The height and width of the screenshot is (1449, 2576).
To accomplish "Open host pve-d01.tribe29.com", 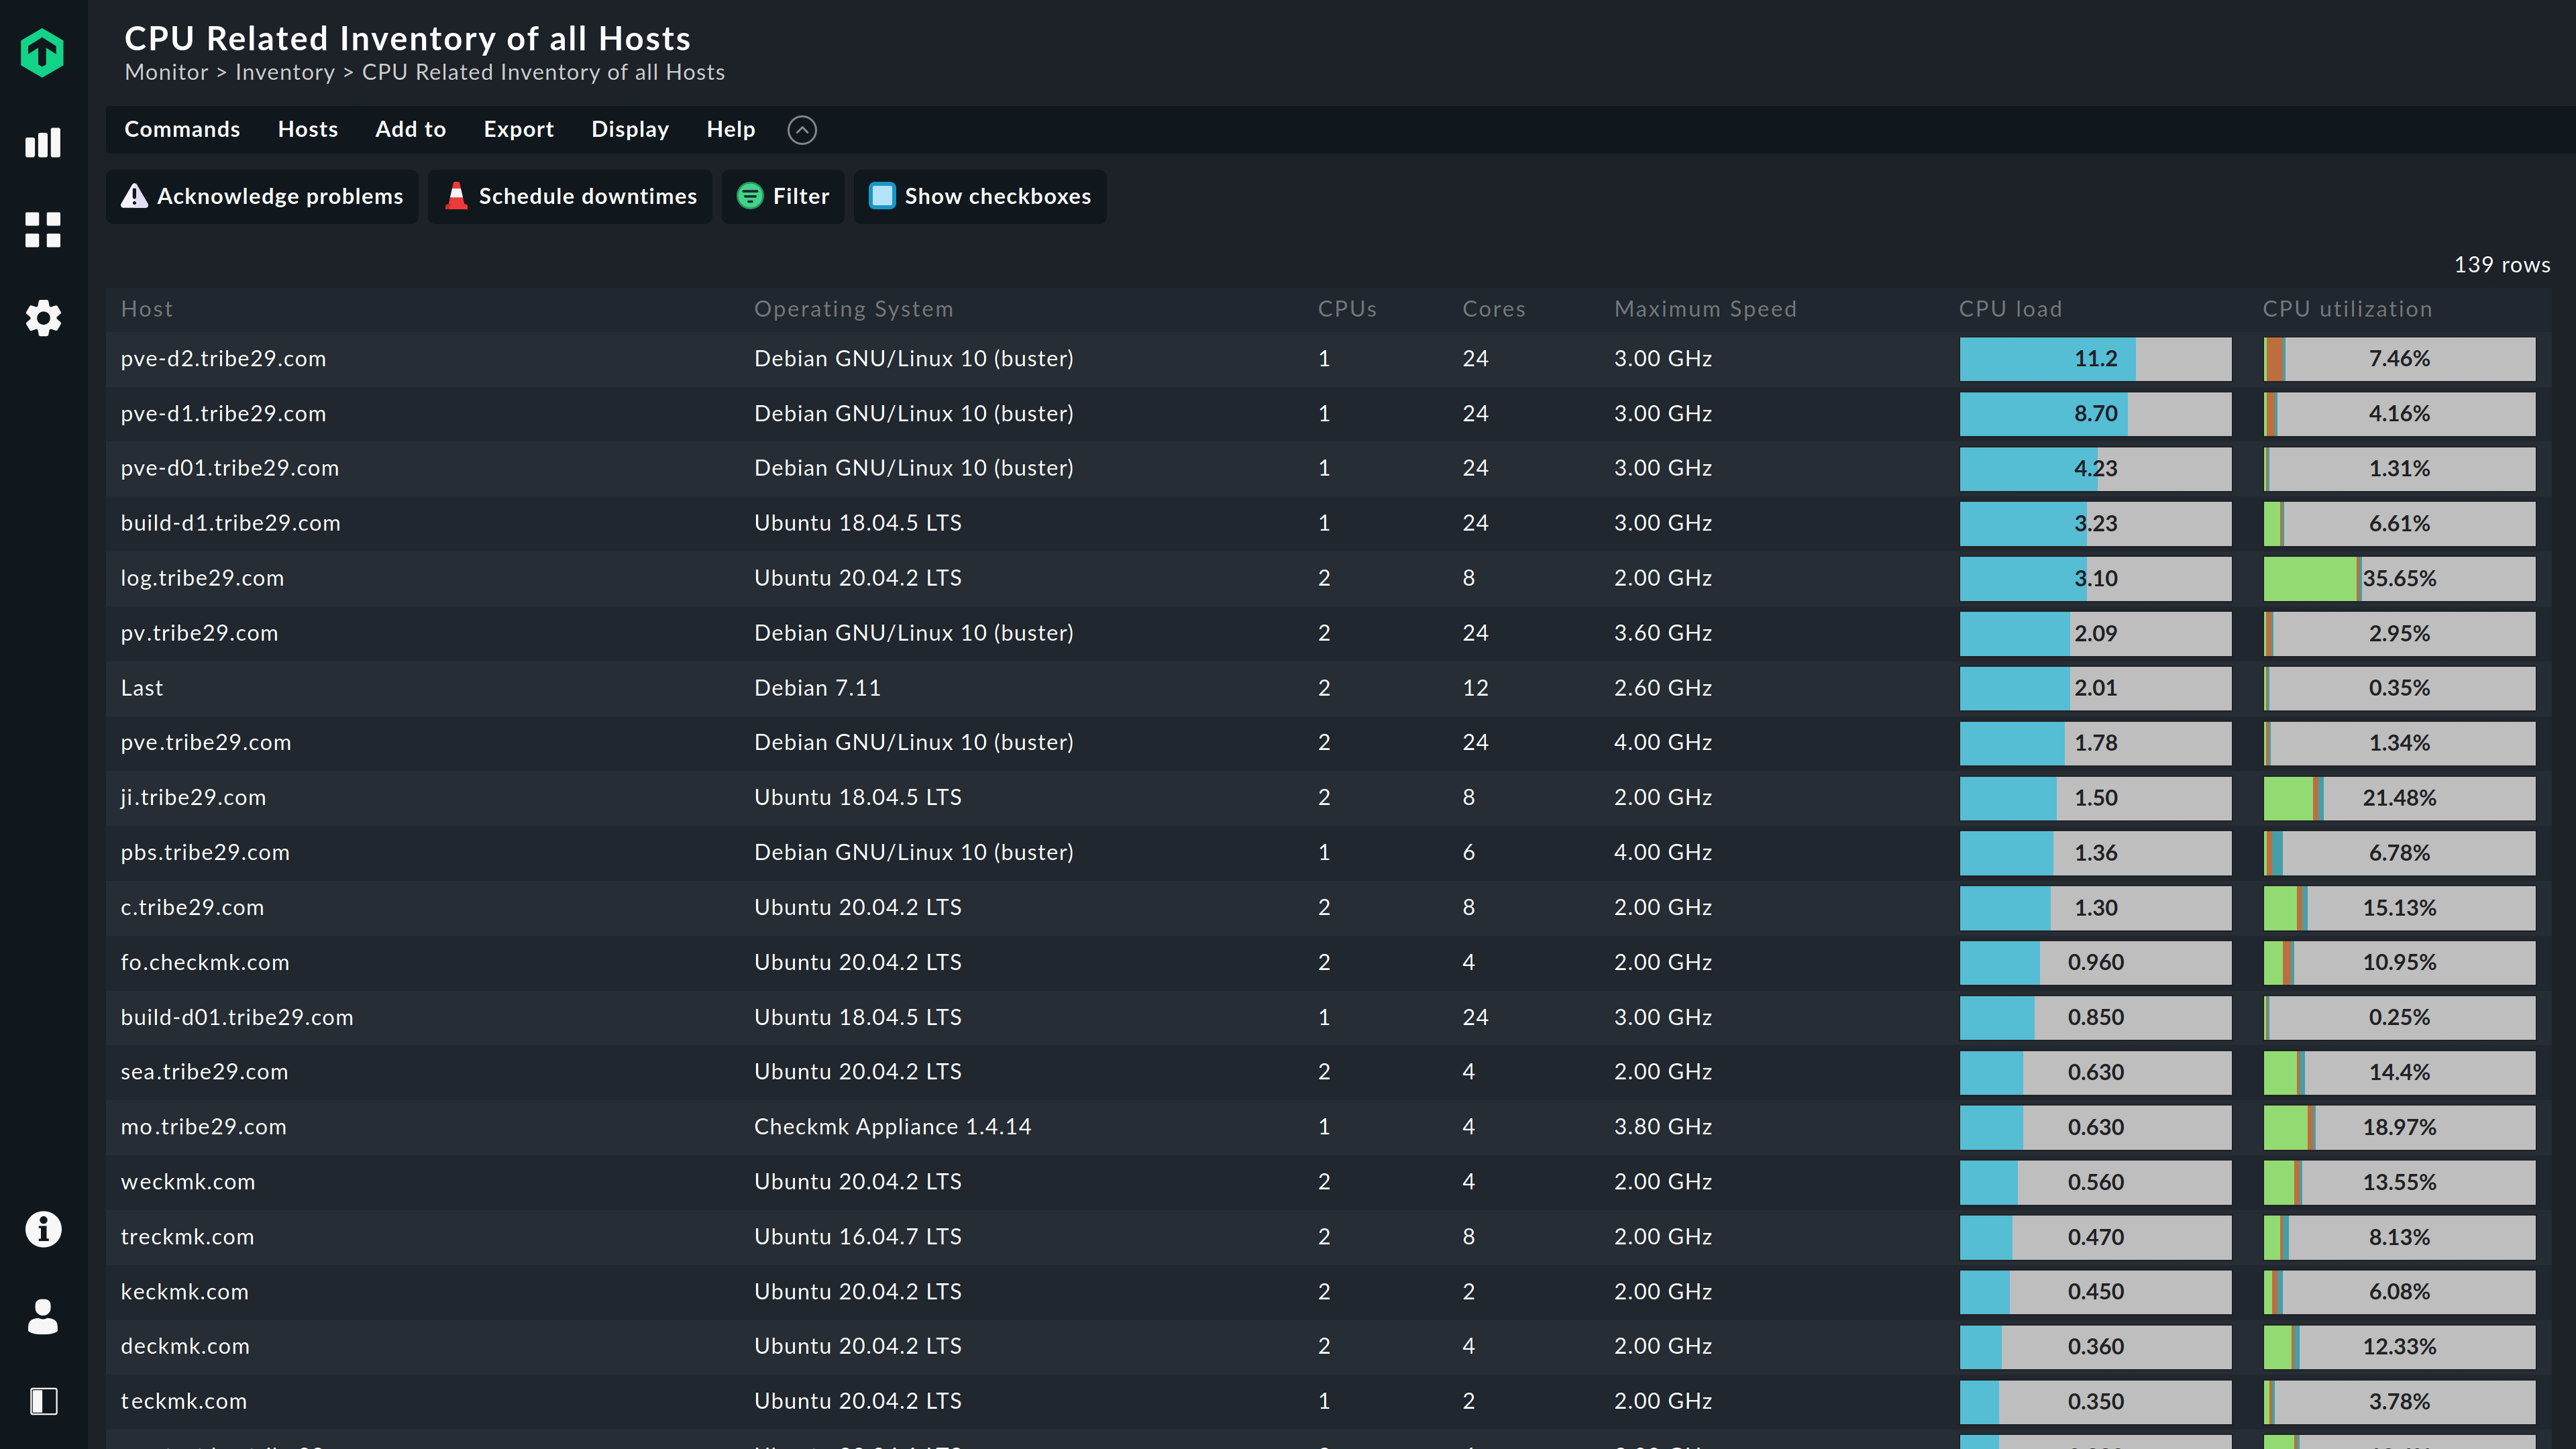I will click(230, 468).
